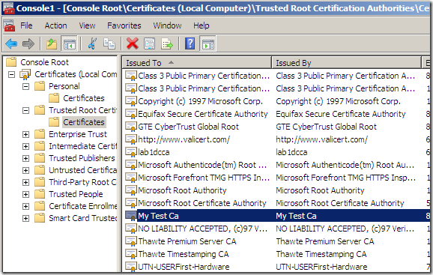This screenshot has height=275, width=433.
Task: Collapse Trusted Root Certification Authorities node
Action: 25,110
